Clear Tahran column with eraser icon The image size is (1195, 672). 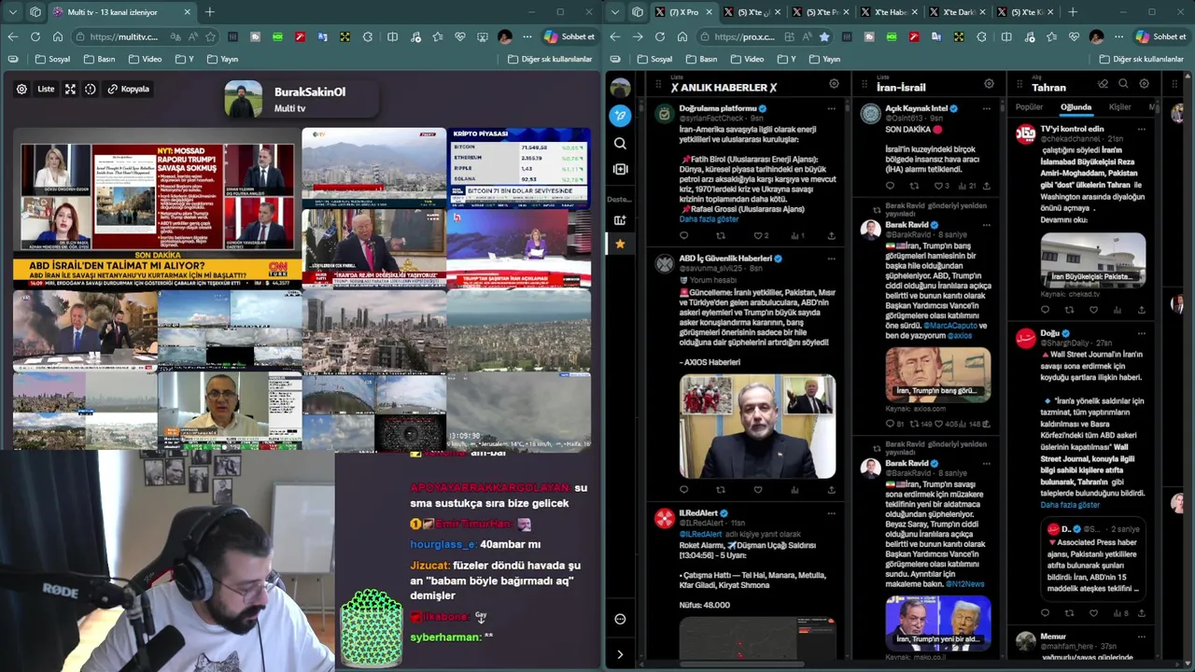coord(1103,84)
